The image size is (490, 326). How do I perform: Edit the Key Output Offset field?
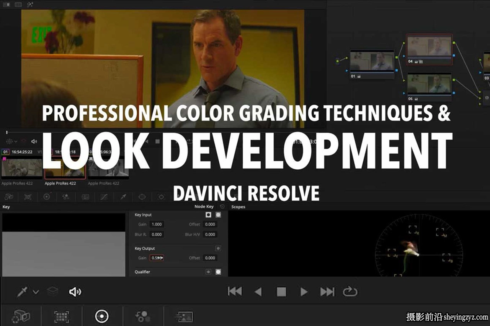pyautogui.click(x=210, y=258)
